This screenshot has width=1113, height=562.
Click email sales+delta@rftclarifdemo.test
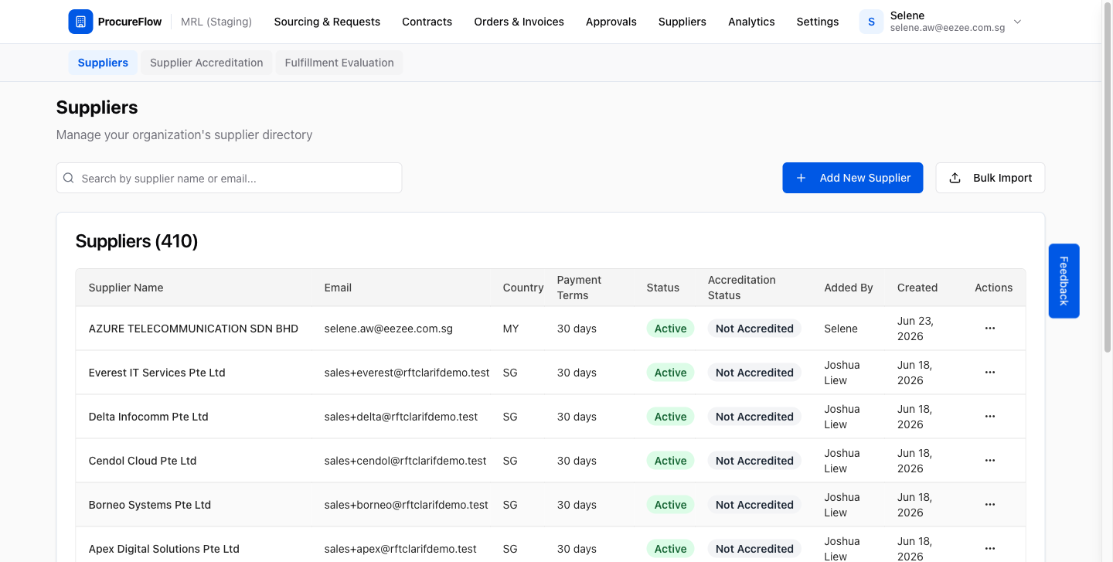click(401, 417)
